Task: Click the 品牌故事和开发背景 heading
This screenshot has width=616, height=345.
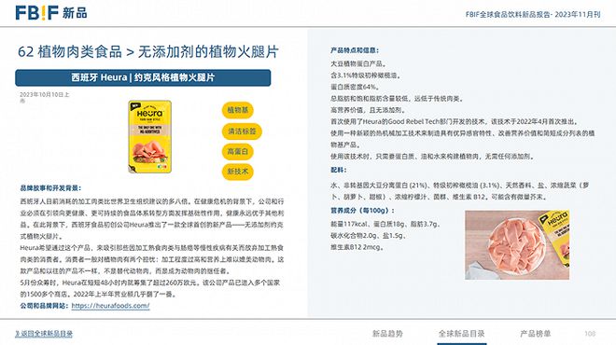Action: pos(50,188)
